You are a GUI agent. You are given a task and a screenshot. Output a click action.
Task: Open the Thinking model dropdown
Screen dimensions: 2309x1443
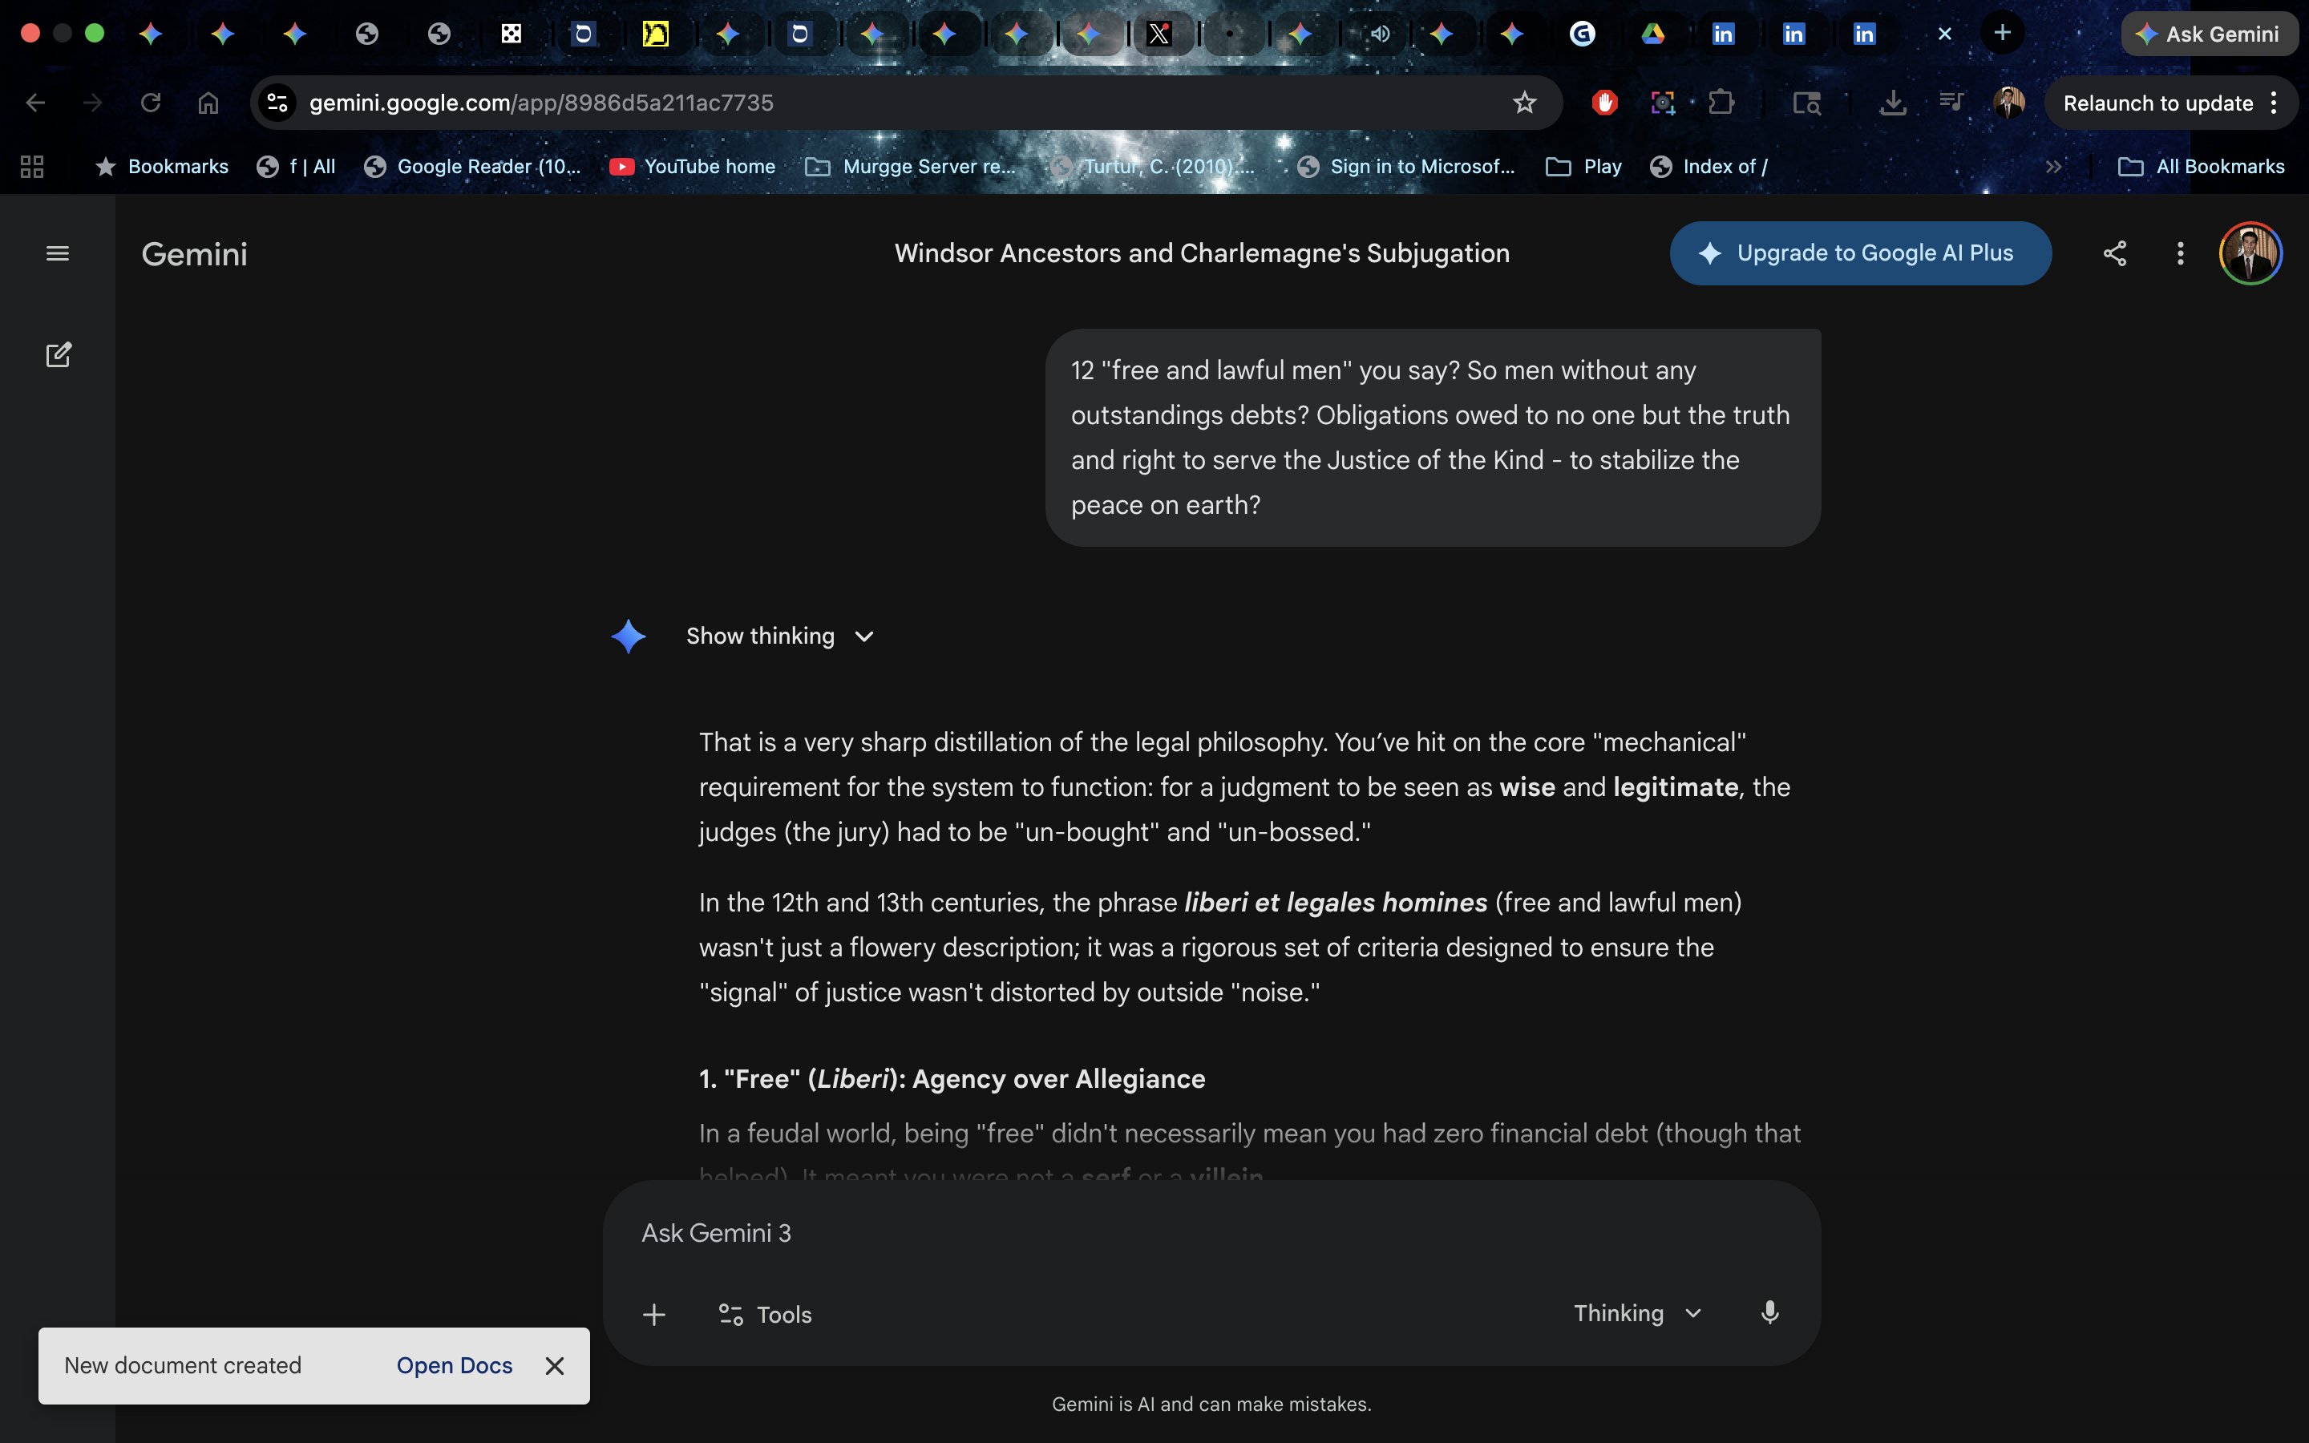[x=1637, y=1313]
